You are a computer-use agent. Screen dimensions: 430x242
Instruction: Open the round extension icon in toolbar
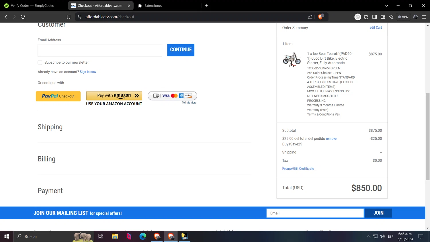pos(358,17)
